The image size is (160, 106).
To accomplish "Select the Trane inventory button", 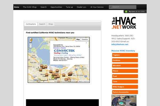I will click(125, 81).
